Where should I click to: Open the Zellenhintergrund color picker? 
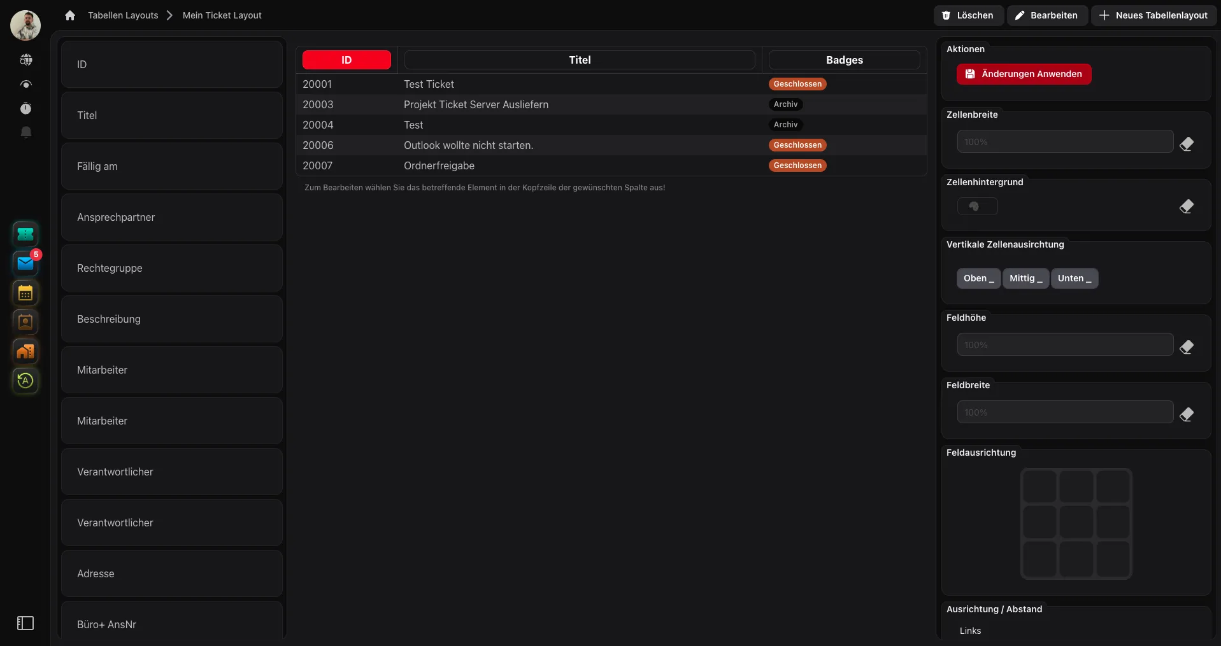point(977,206)
